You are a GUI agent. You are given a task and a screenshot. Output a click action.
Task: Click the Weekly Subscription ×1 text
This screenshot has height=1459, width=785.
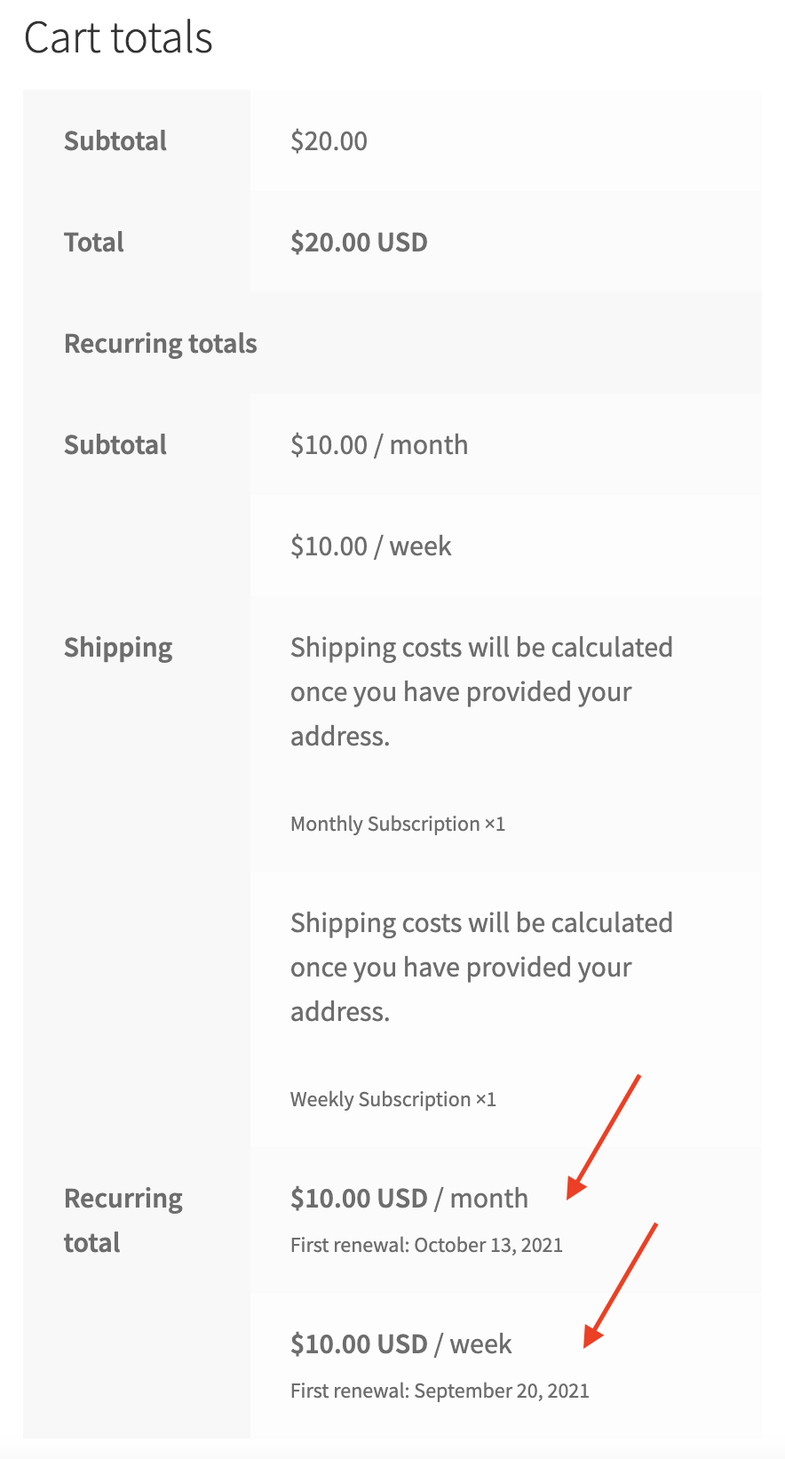tap(392, 1100)
